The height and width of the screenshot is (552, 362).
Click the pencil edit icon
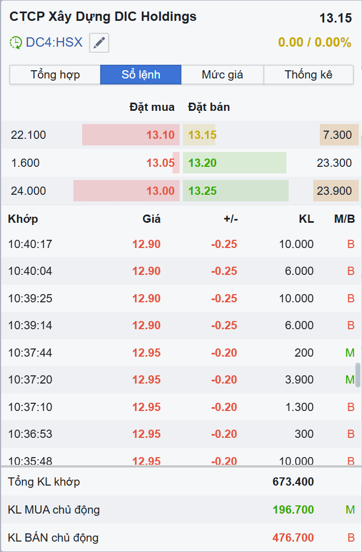tap(99, 43)
